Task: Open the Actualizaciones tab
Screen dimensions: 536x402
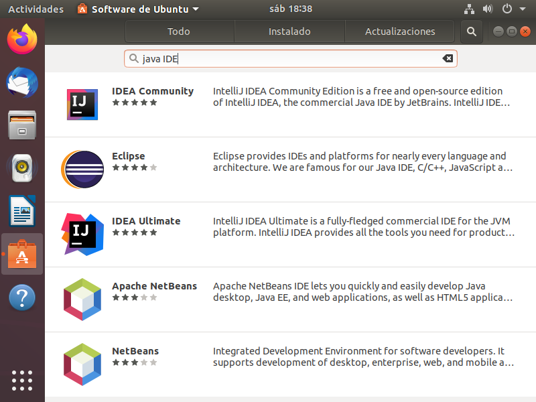Action: [400, 31]
